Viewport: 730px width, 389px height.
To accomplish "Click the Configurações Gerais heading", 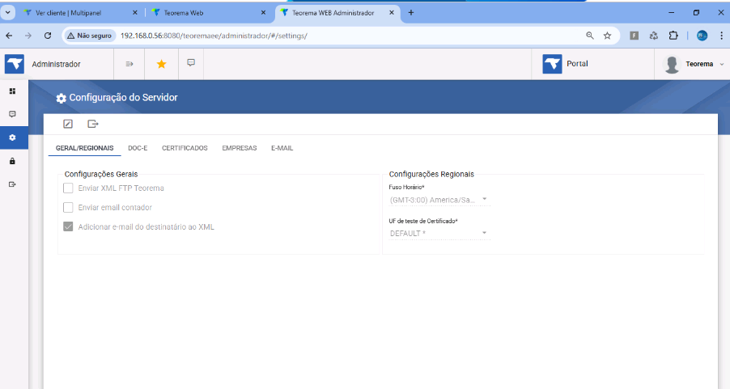I will point(101,174).
